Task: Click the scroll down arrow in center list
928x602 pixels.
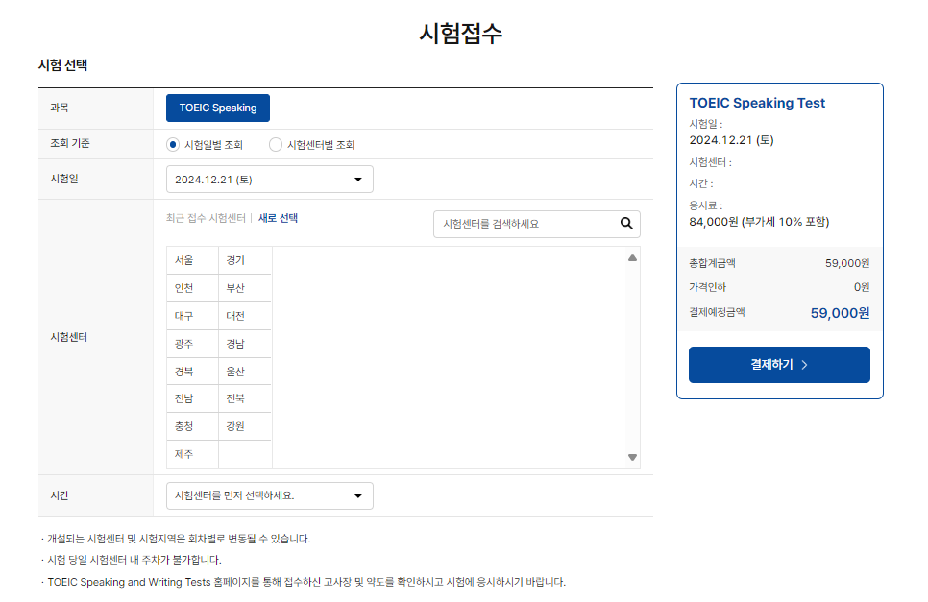Action: (x=632, y=457)
